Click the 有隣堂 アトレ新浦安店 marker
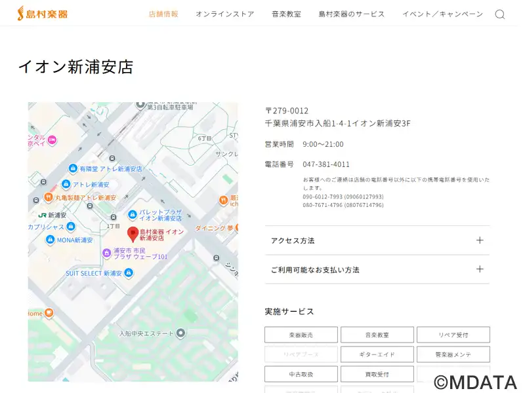 pos(73,168)
